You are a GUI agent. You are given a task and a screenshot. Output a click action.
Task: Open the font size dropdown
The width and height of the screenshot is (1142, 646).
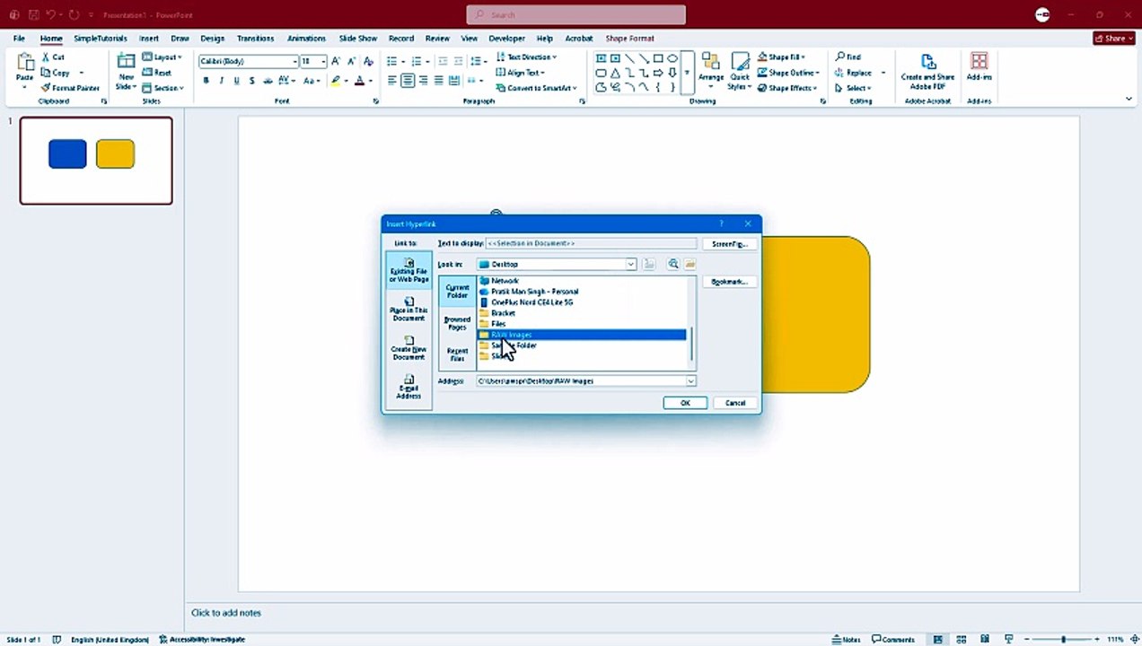tap(323, 62)
